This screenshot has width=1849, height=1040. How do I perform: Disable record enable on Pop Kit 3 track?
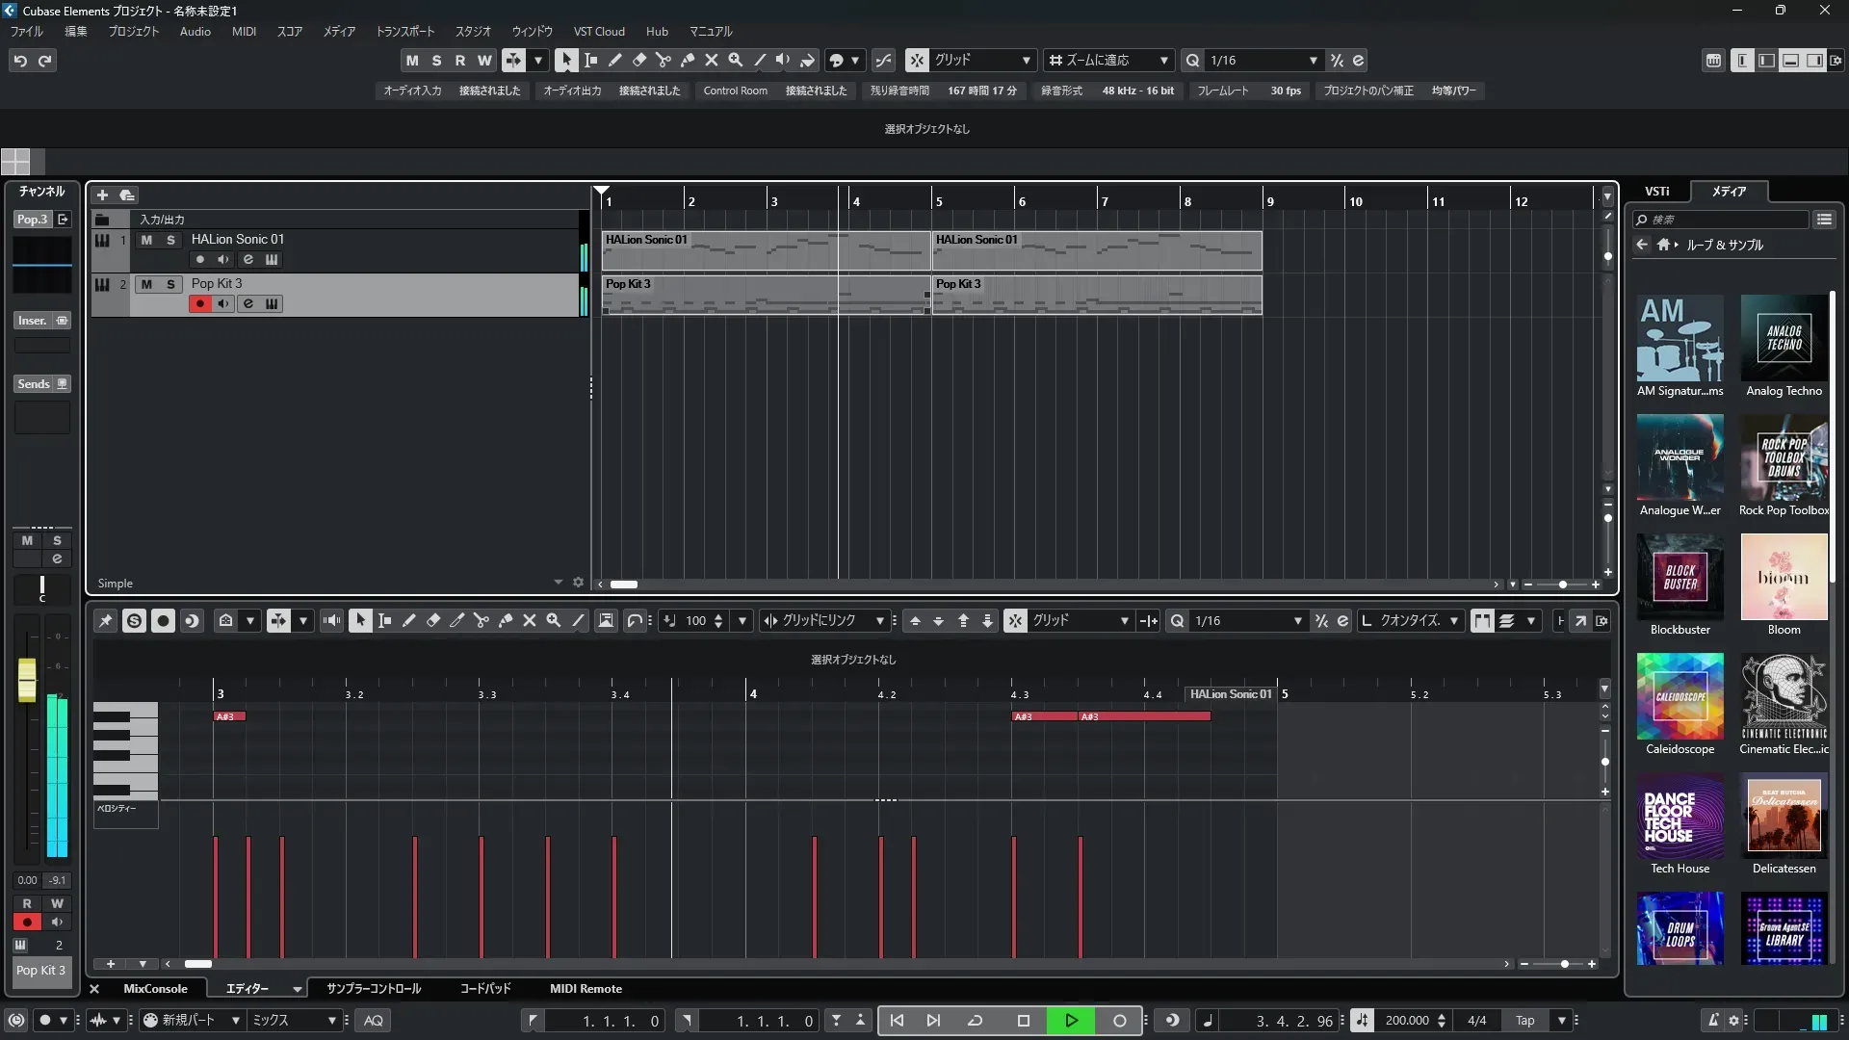pos(199,304)
